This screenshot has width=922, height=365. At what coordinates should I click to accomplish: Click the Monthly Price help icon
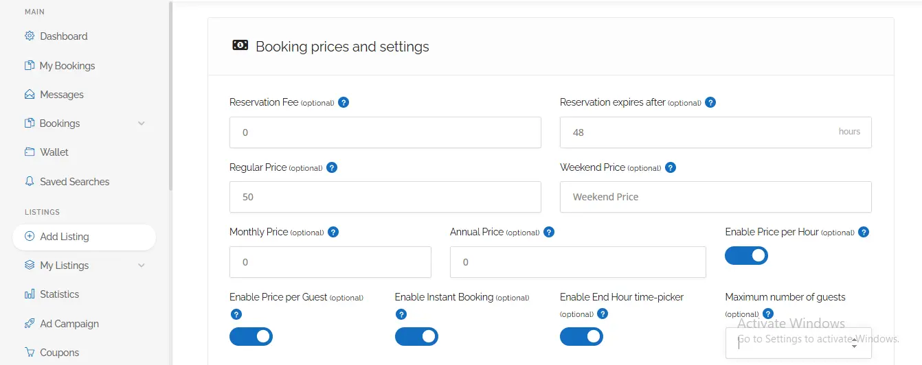click(333, 232)
